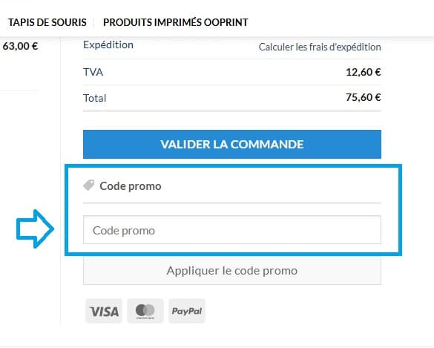
Task: Click the Total row label
Action: click(x=95, y=98)
